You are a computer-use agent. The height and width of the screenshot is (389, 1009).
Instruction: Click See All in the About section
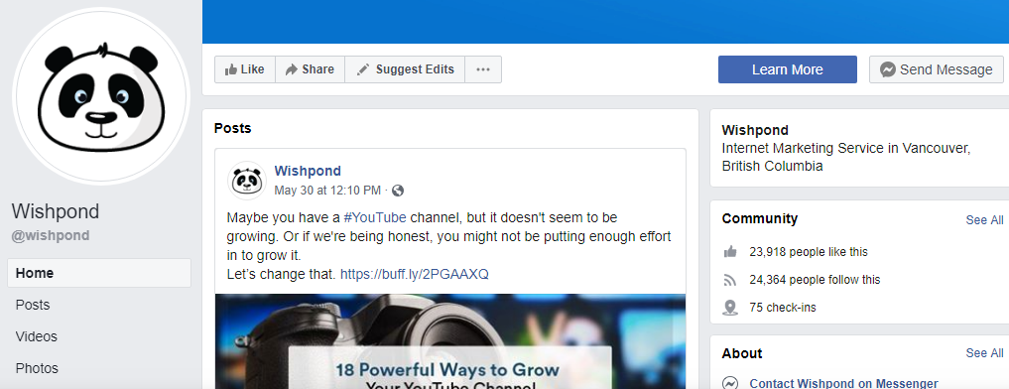point(984,353)
